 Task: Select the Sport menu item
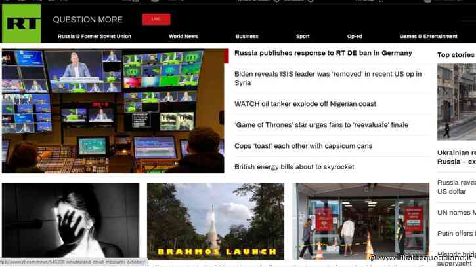point(303,37)
